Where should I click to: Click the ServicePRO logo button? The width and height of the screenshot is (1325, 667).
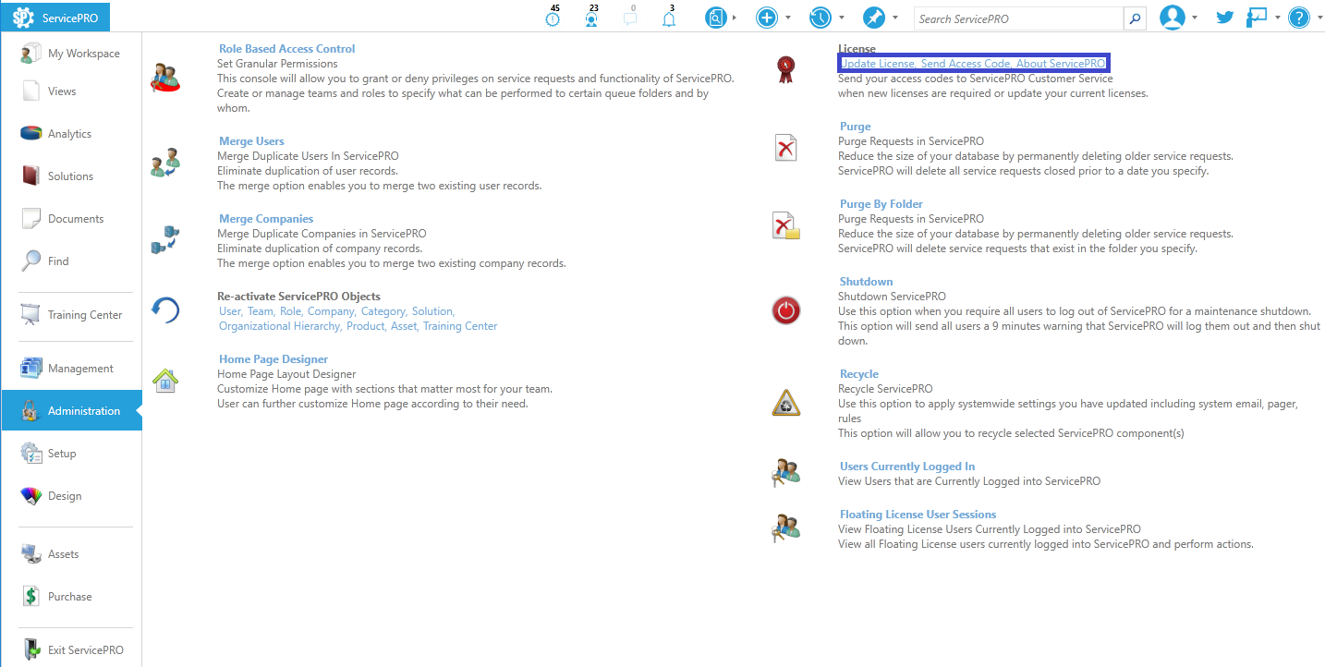(x=55, y=18)
